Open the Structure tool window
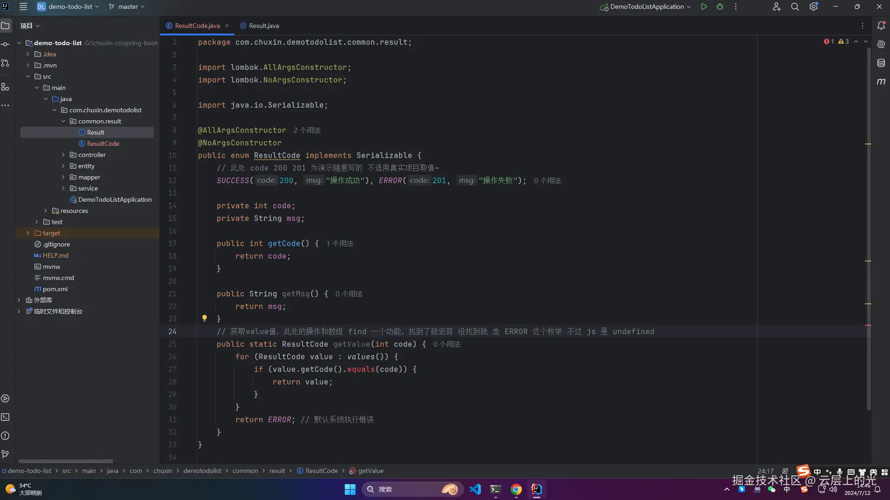Image resolution: width=890 pixels, height=500 pixels. pyautogui.click(x=6, y=87)
